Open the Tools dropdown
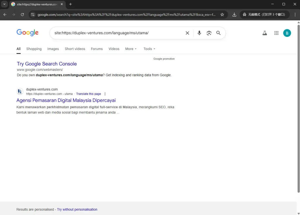Image resolution: width=300 pixels, height=215 pixels. [149, 49]
